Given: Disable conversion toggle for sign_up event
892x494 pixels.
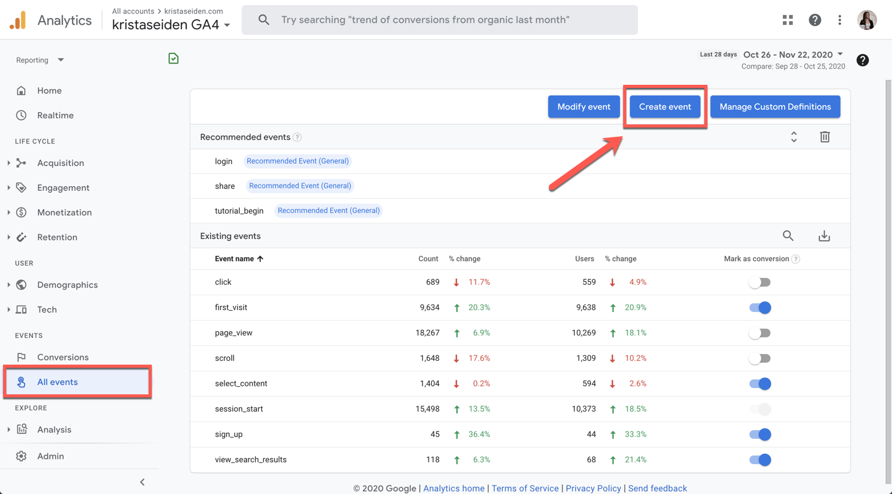Looking at the screenshot, I should (759, 435).
